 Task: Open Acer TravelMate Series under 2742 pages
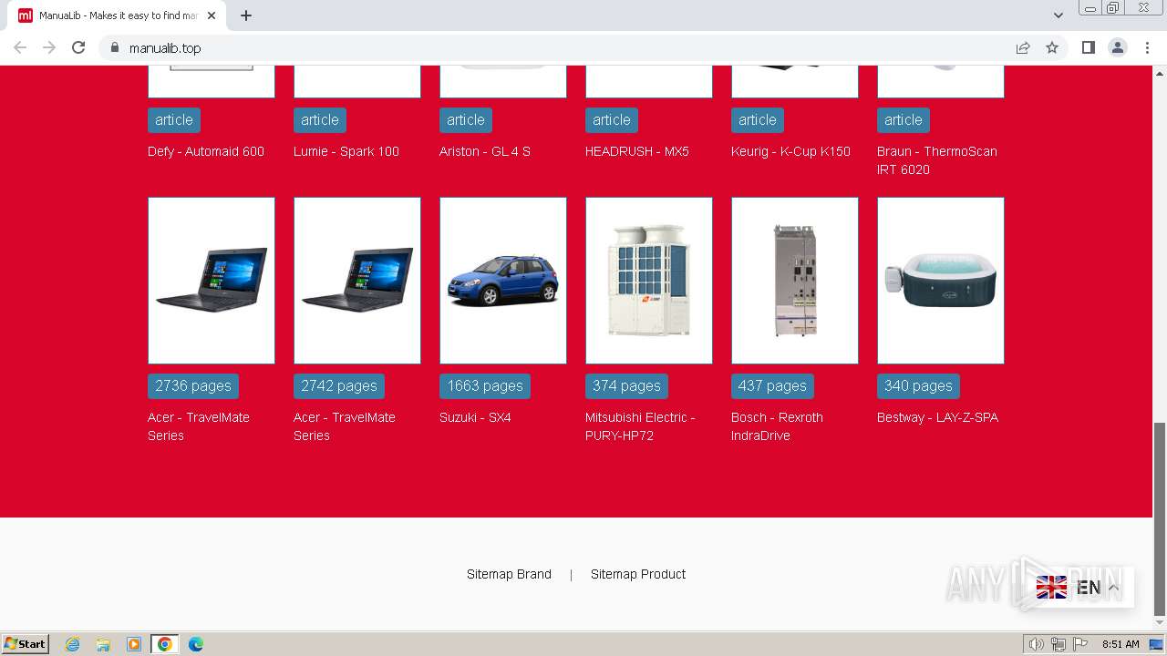[345, 426]
